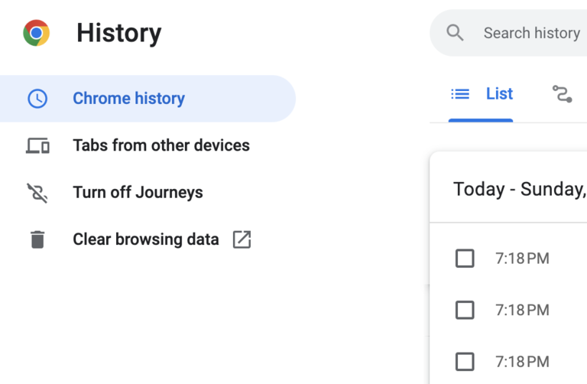Image resolution: width=587 pixels, height=384 pixels.
Task: Open the Clear browsing data link
Action: click(x=145, y=239)
